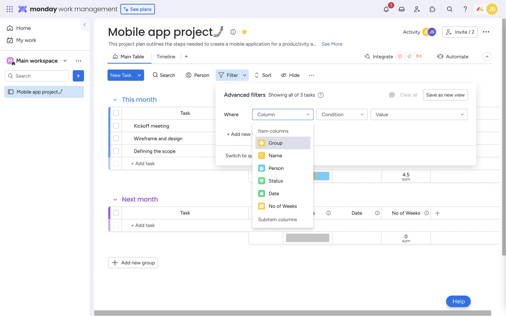Choose Status from the column list
The image size is (506, 316).
(x=275, y=181)
